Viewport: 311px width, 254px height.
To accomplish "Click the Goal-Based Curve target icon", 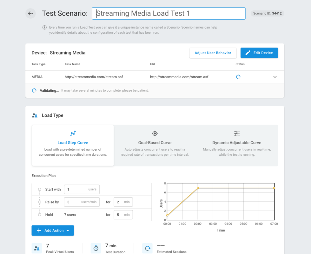I will coord(155,134).
